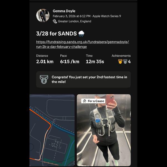This screenshot has width=167, height=167.
Task: Click the gold trophy achievement icon
Action: tap(120, 62)
